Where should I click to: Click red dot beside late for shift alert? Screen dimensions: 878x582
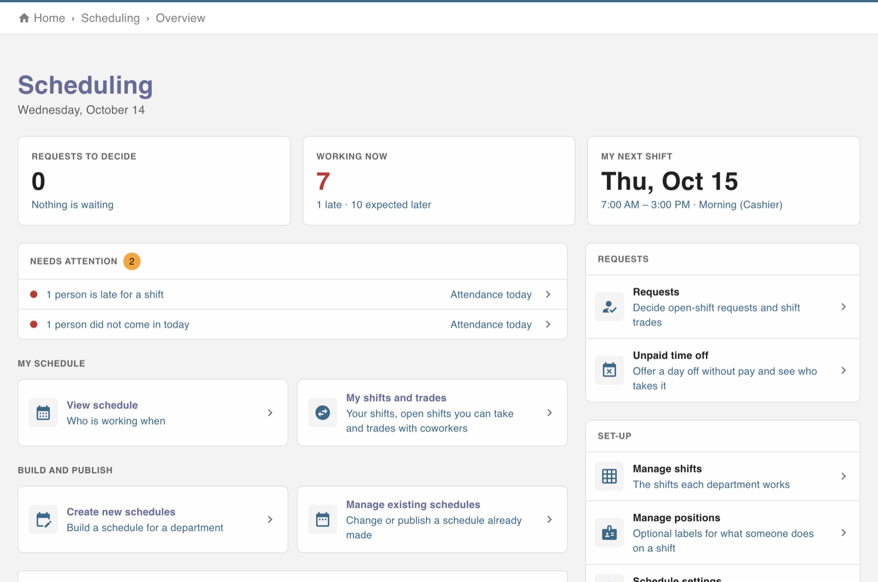(34, 295)
